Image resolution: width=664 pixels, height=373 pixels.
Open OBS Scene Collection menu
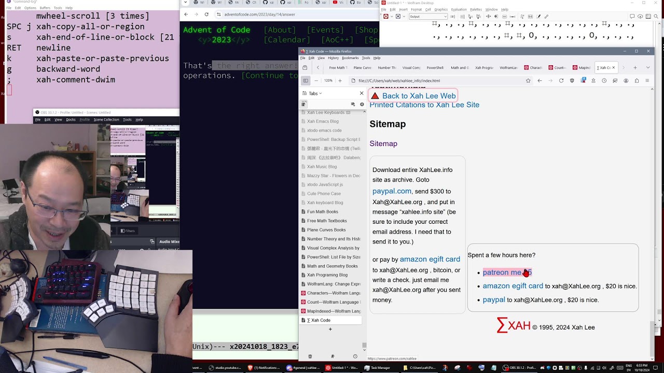(x=106, y=120)
